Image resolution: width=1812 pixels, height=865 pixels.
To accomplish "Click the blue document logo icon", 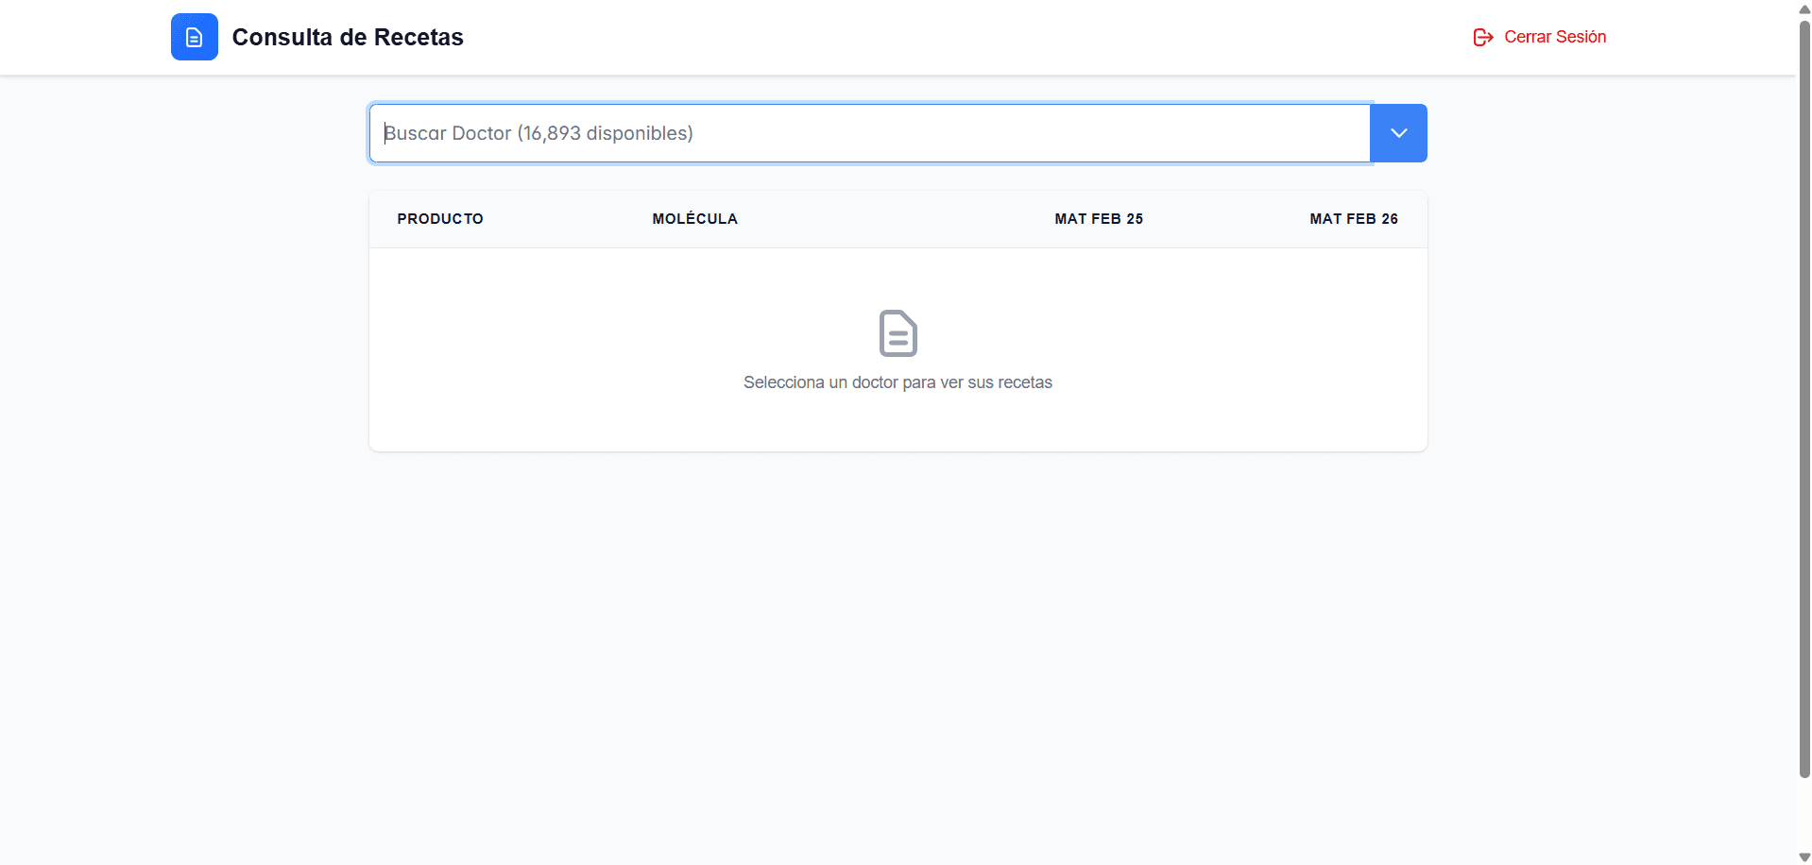I will (195, 37).
